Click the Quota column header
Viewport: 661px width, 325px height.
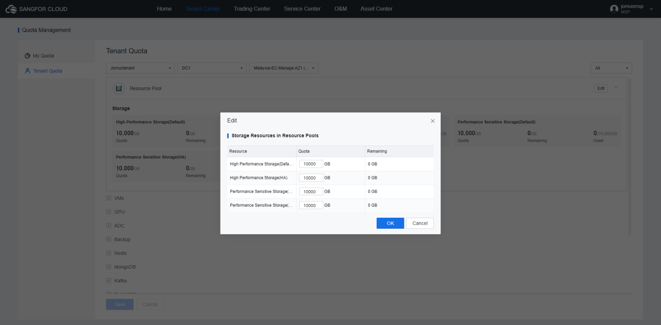pos(331,151)
